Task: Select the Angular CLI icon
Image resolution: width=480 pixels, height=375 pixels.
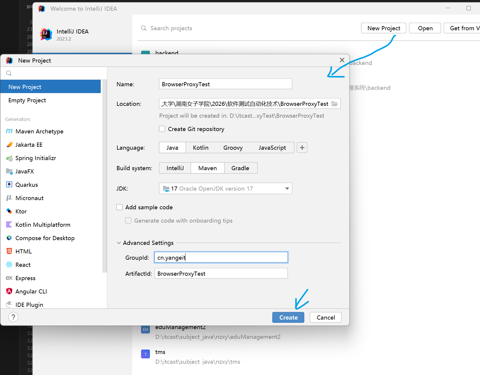Action: (9, 291)
